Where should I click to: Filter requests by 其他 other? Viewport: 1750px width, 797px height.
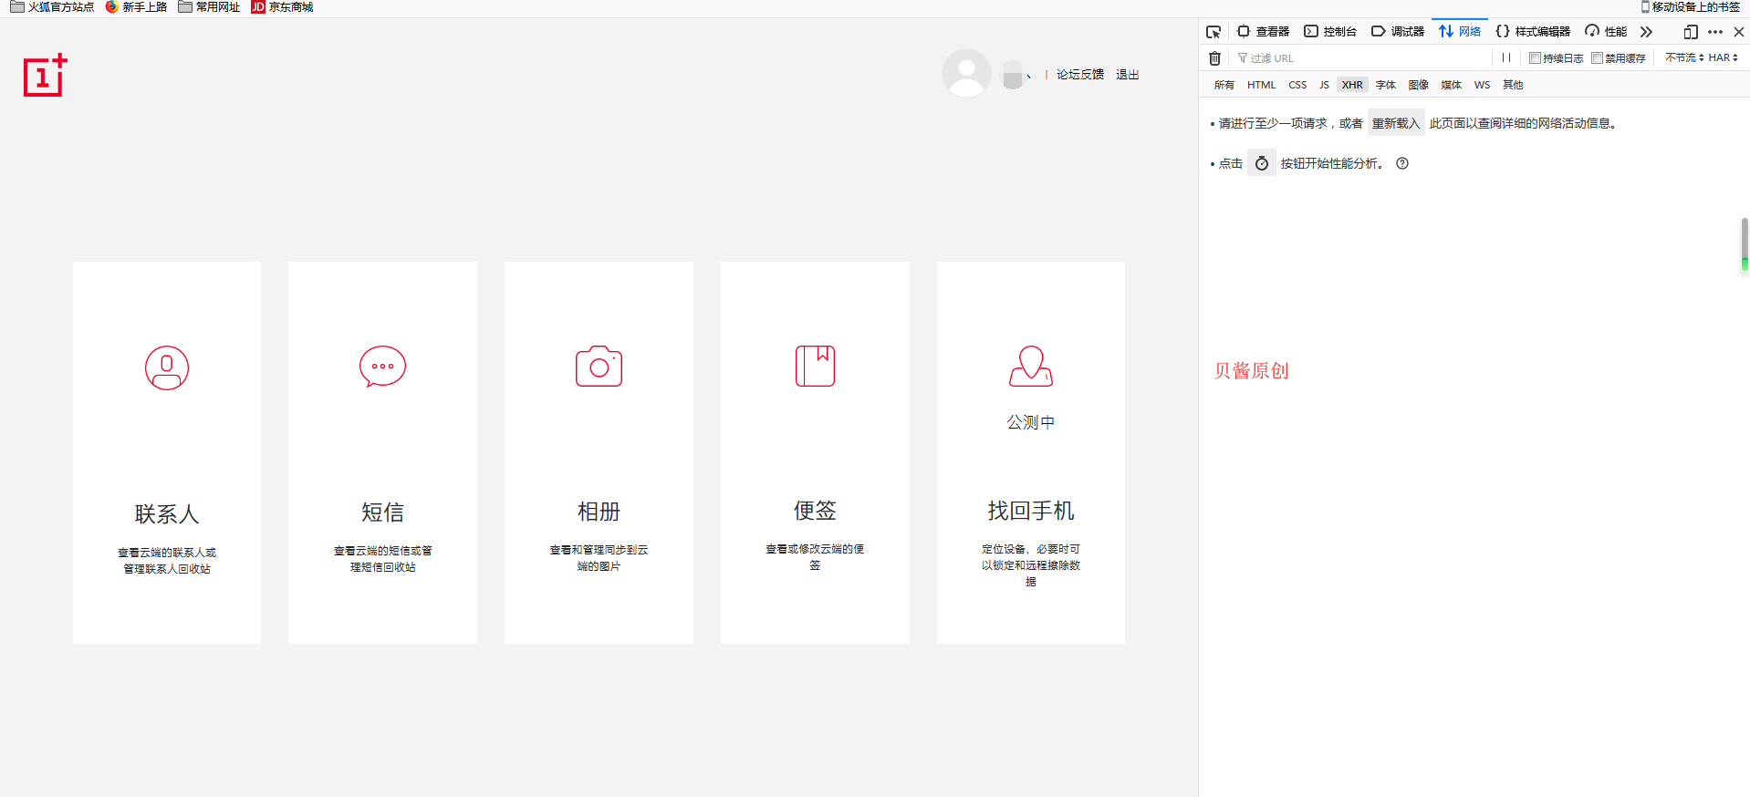click(1513, 85)
